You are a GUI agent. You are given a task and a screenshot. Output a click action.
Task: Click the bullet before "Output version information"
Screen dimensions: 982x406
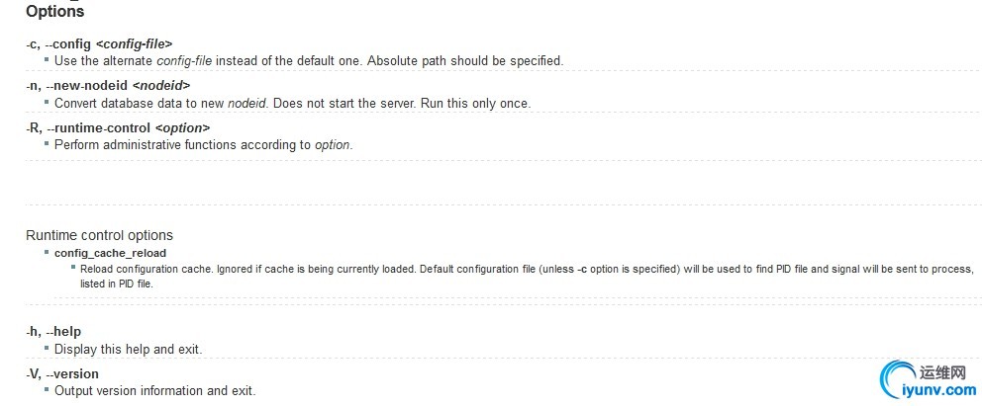pyautogui.click(x=46, y=390)
